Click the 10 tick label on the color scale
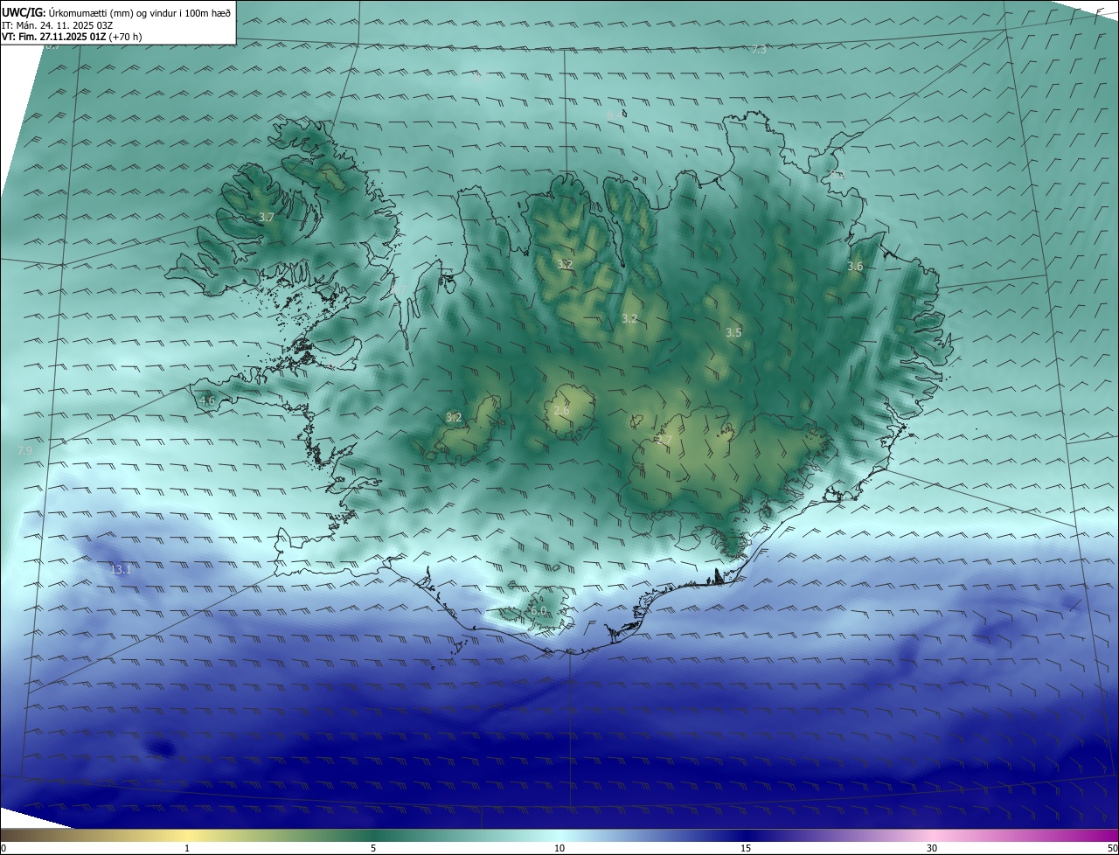The width and height of the screenshot is (1119, 855). [x=559, y=848]
